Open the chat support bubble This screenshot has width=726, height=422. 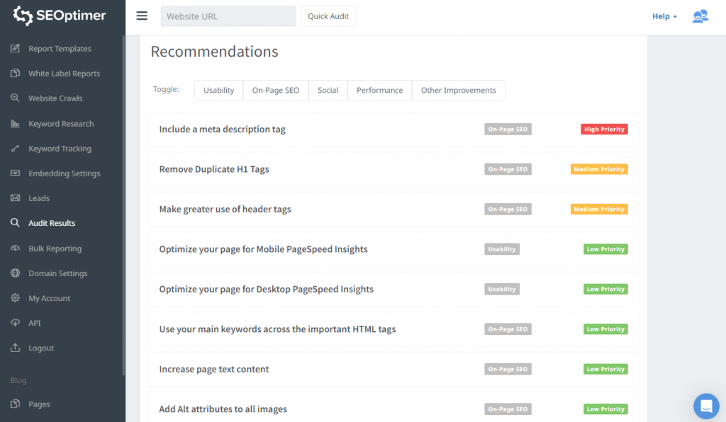pyautogui.click(x=705, y=406)
